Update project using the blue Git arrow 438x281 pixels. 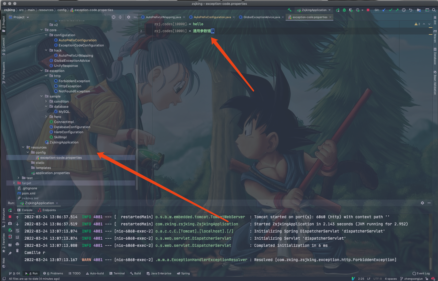click(x=384, y=10)
